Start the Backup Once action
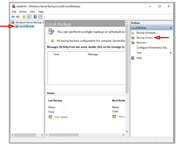 pos(145,38)
